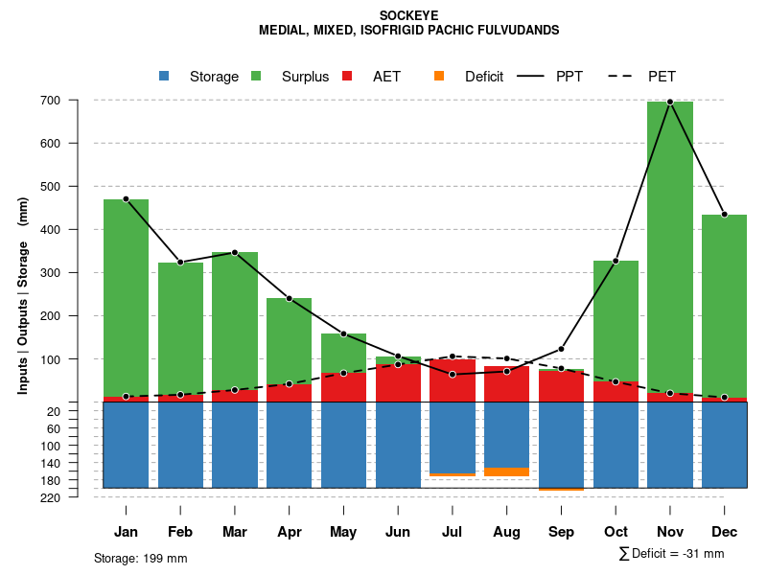
Task: Click the blue Storage legend swatch
Action: coord(164,76)
